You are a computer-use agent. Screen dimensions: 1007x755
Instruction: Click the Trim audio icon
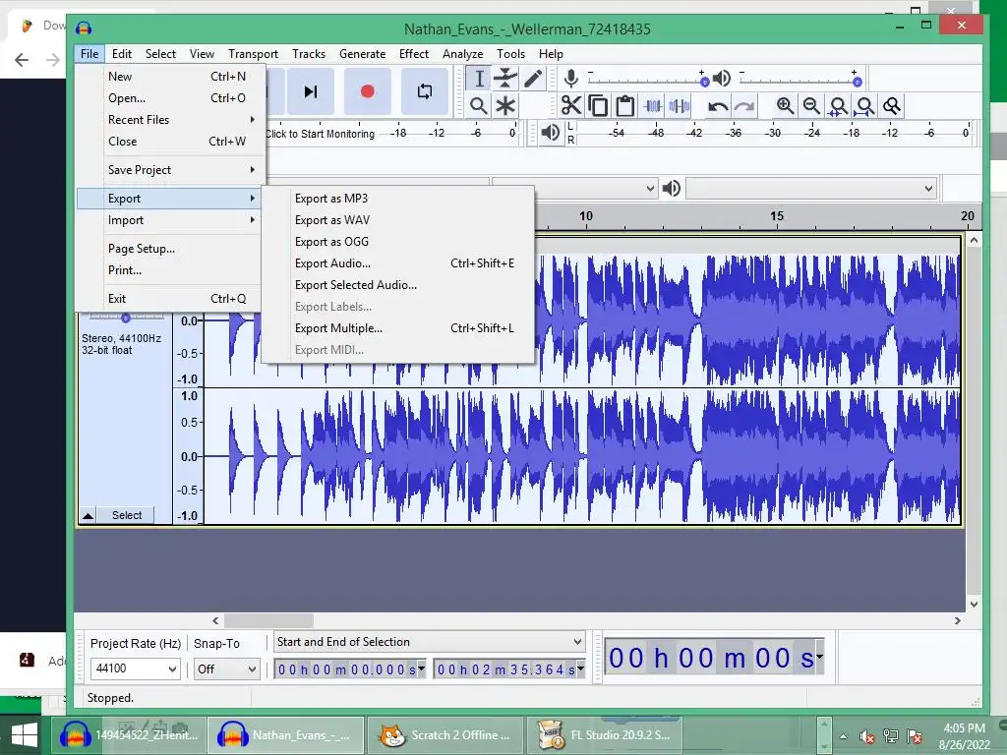653,105
